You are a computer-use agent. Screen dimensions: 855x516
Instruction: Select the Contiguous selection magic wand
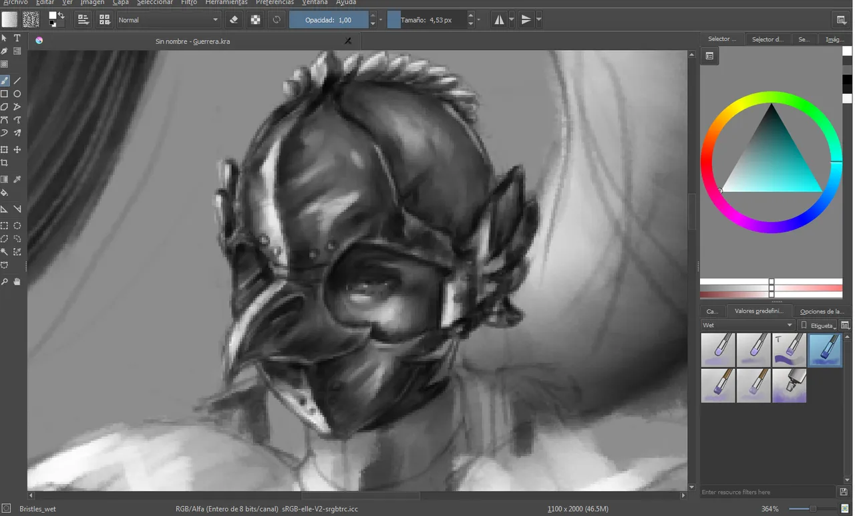[5, 252]
